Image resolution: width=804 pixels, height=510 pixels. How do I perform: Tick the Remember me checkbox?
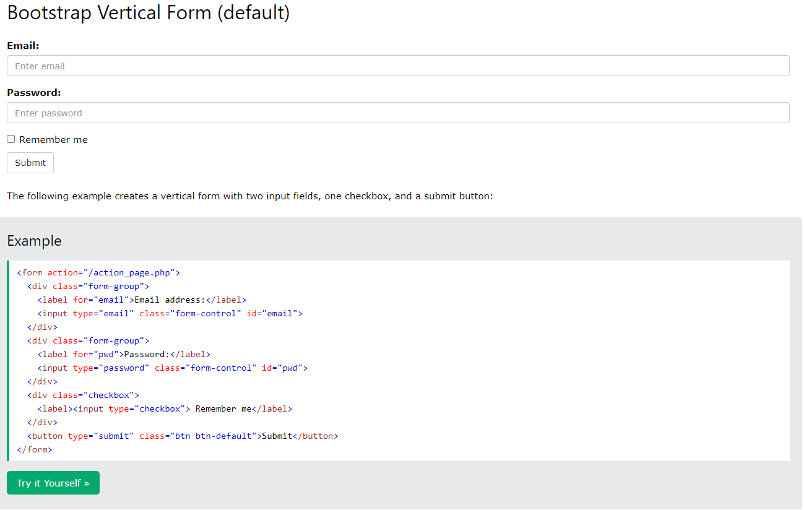click(11, 139)
